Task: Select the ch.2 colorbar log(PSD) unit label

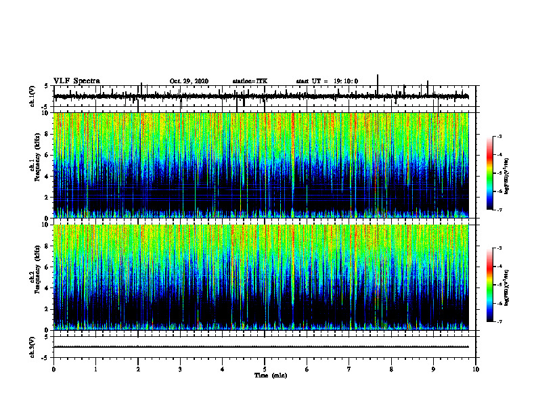Action: click(x=506, y=288)
